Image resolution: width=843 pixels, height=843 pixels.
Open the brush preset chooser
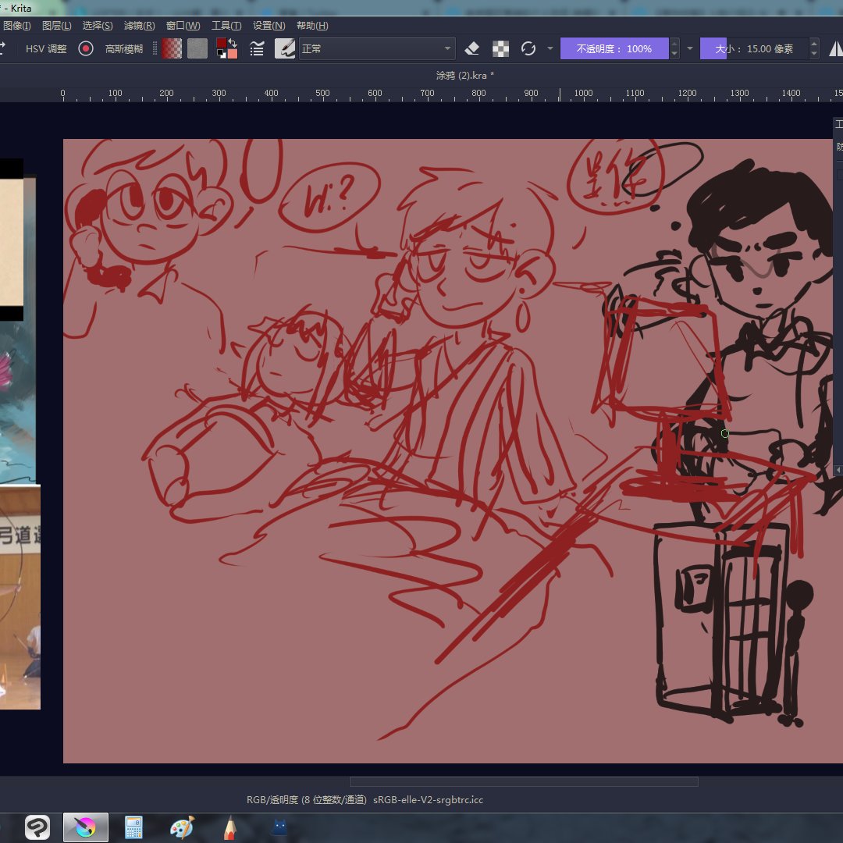click(285, 48)
